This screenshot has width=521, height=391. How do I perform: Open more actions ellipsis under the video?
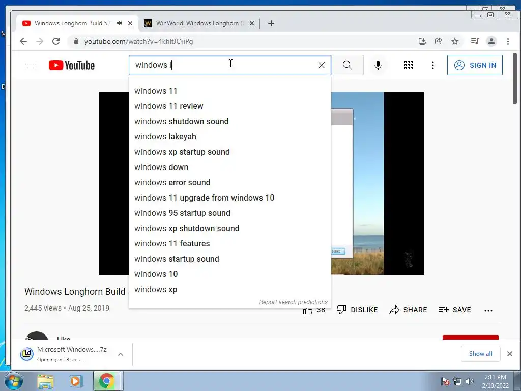pyautogui.click(x=488, y=310)
